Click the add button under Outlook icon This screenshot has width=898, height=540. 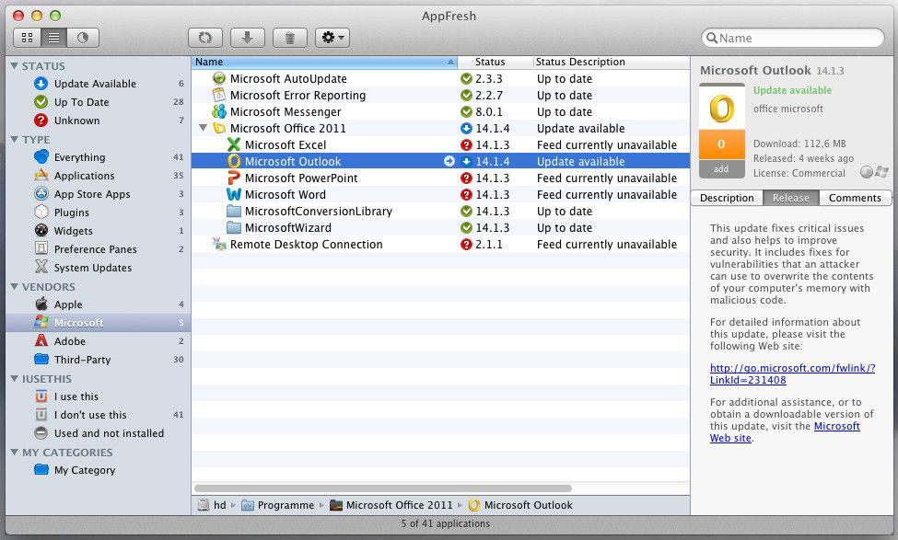[x=721, y=168]
